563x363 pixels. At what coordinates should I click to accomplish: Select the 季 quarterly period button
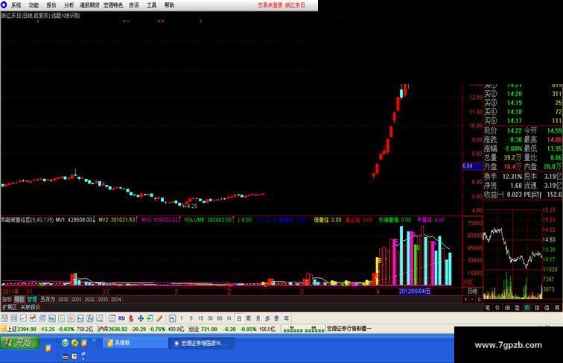point(276,318)
